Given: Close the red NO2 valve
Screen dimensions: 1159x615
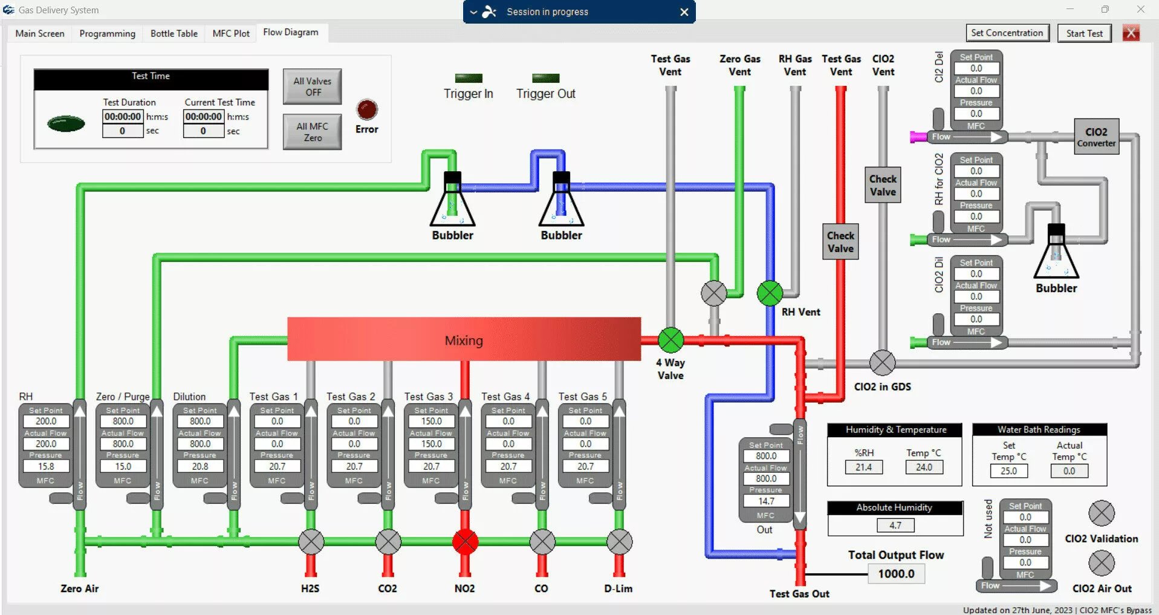Looking at the screenshot, I should click(465, 542).
